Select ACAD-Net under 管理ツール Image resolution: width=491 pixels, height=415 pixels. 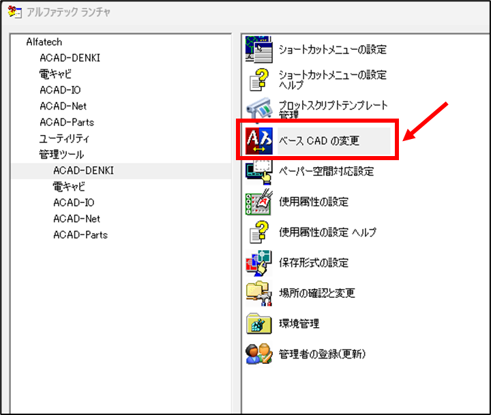(x=76, y=219)
